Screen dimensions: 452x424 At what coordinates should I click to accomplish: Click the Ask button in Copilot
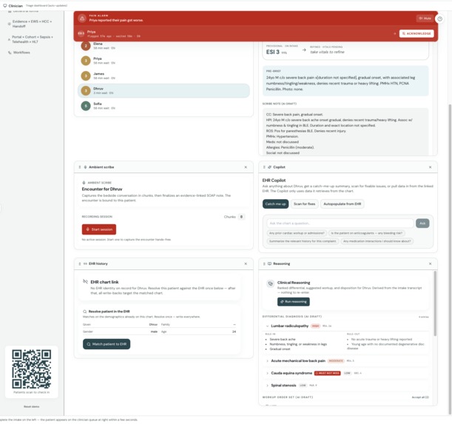coord(422,223)
